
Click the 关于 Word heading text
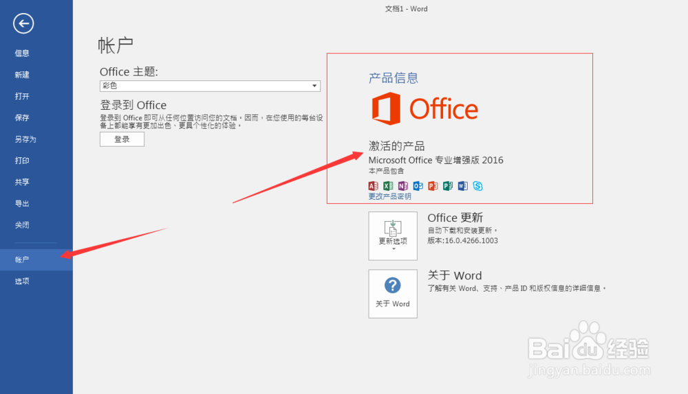tap(455, 275)
